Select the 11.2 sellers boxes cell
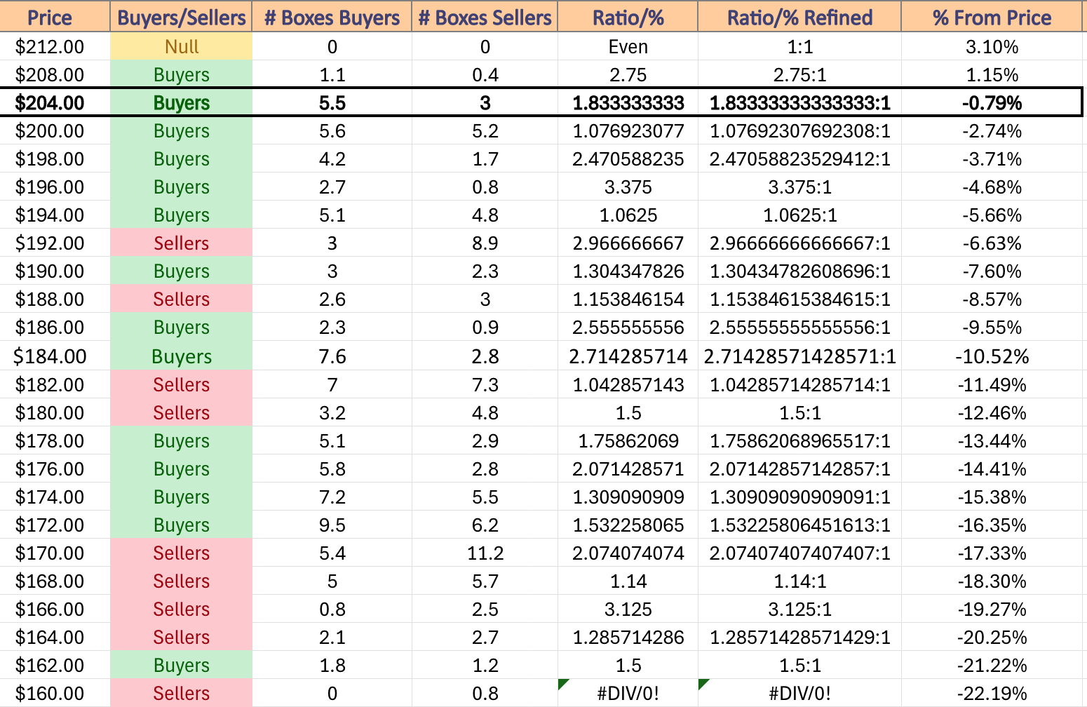The height and width of the screenshot is (707, 1087). point(485,553)
